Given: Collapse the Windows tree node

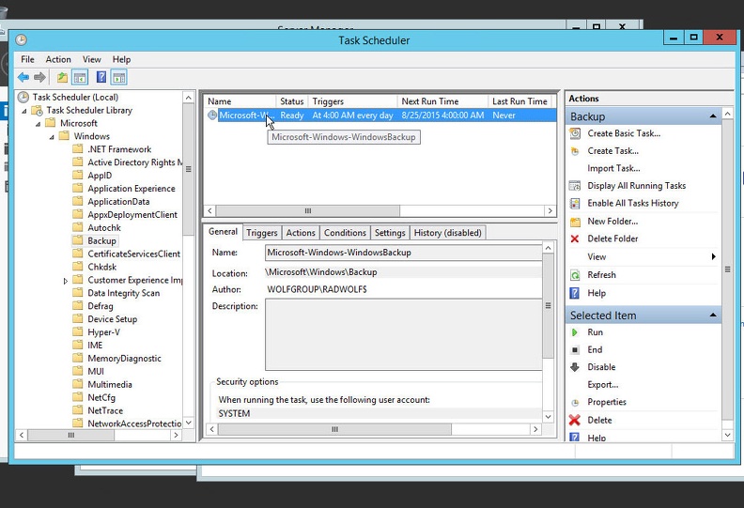Looking at the screenshot, I should (52, 136).
